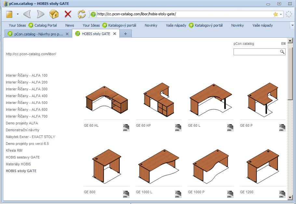Open the Materiály HOBIS catalog

click(x=18, y=164)
